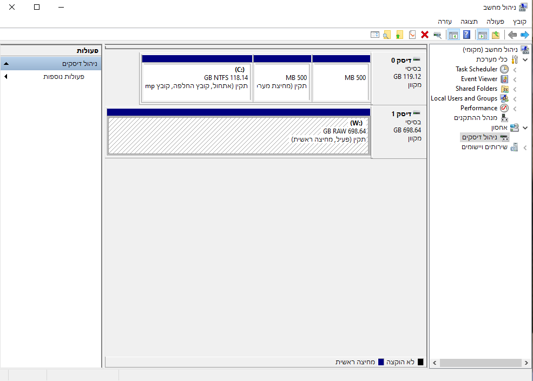Expand the Shared Folders chevron
The image size is (533, 381).
[515, 89]
